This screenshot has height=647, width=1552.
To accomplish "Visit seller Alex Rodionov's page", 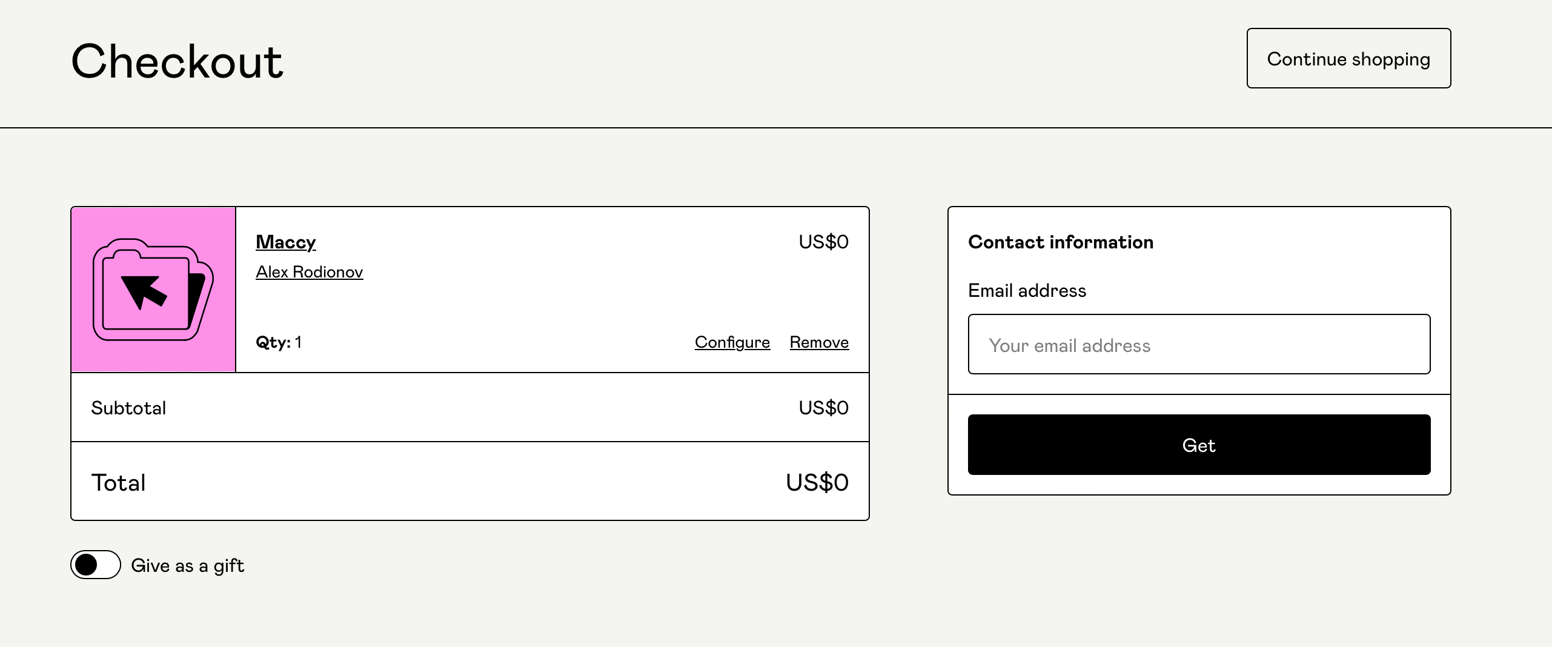I will point(309,272).
